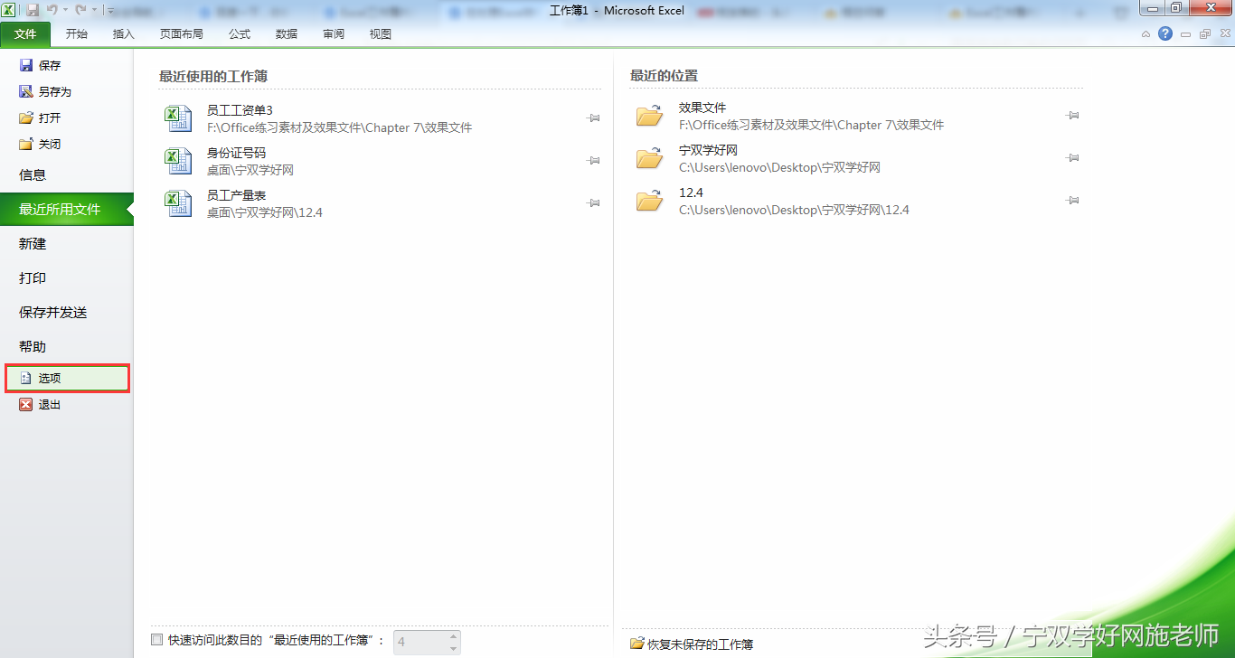
Task: Pin the 宁双学好网 folder location
Action: click(x=1072, y=158)
